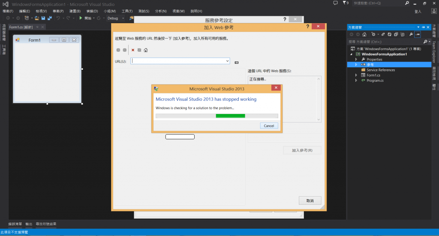Collapse the WindowsFormsApplication1 project node
This screenshot has height=236, width=439.
point(352,54)
